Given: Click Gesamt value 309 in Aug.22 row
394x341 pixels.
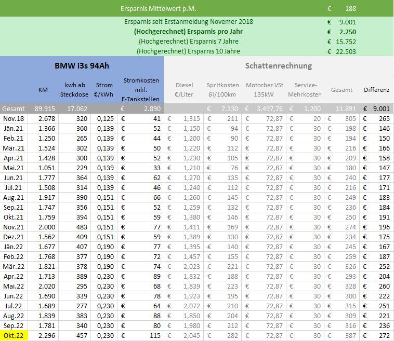Looking at the screenshot, I should 350,316.
